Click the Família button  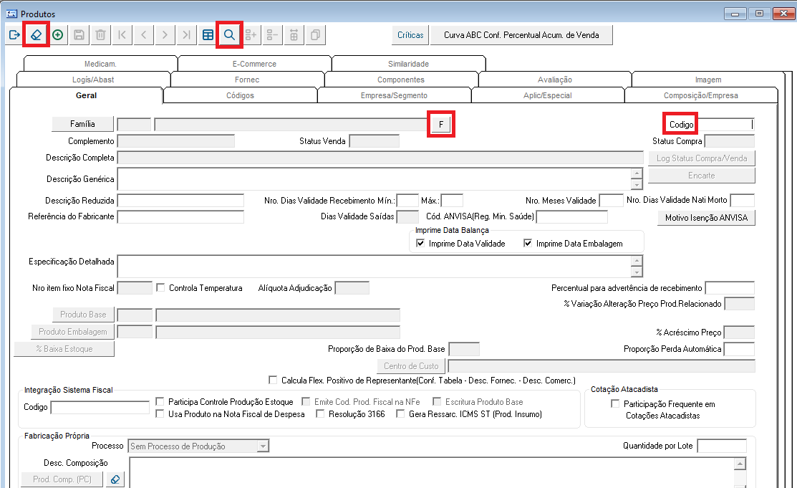pyautogui.click(x=82, y=124)
